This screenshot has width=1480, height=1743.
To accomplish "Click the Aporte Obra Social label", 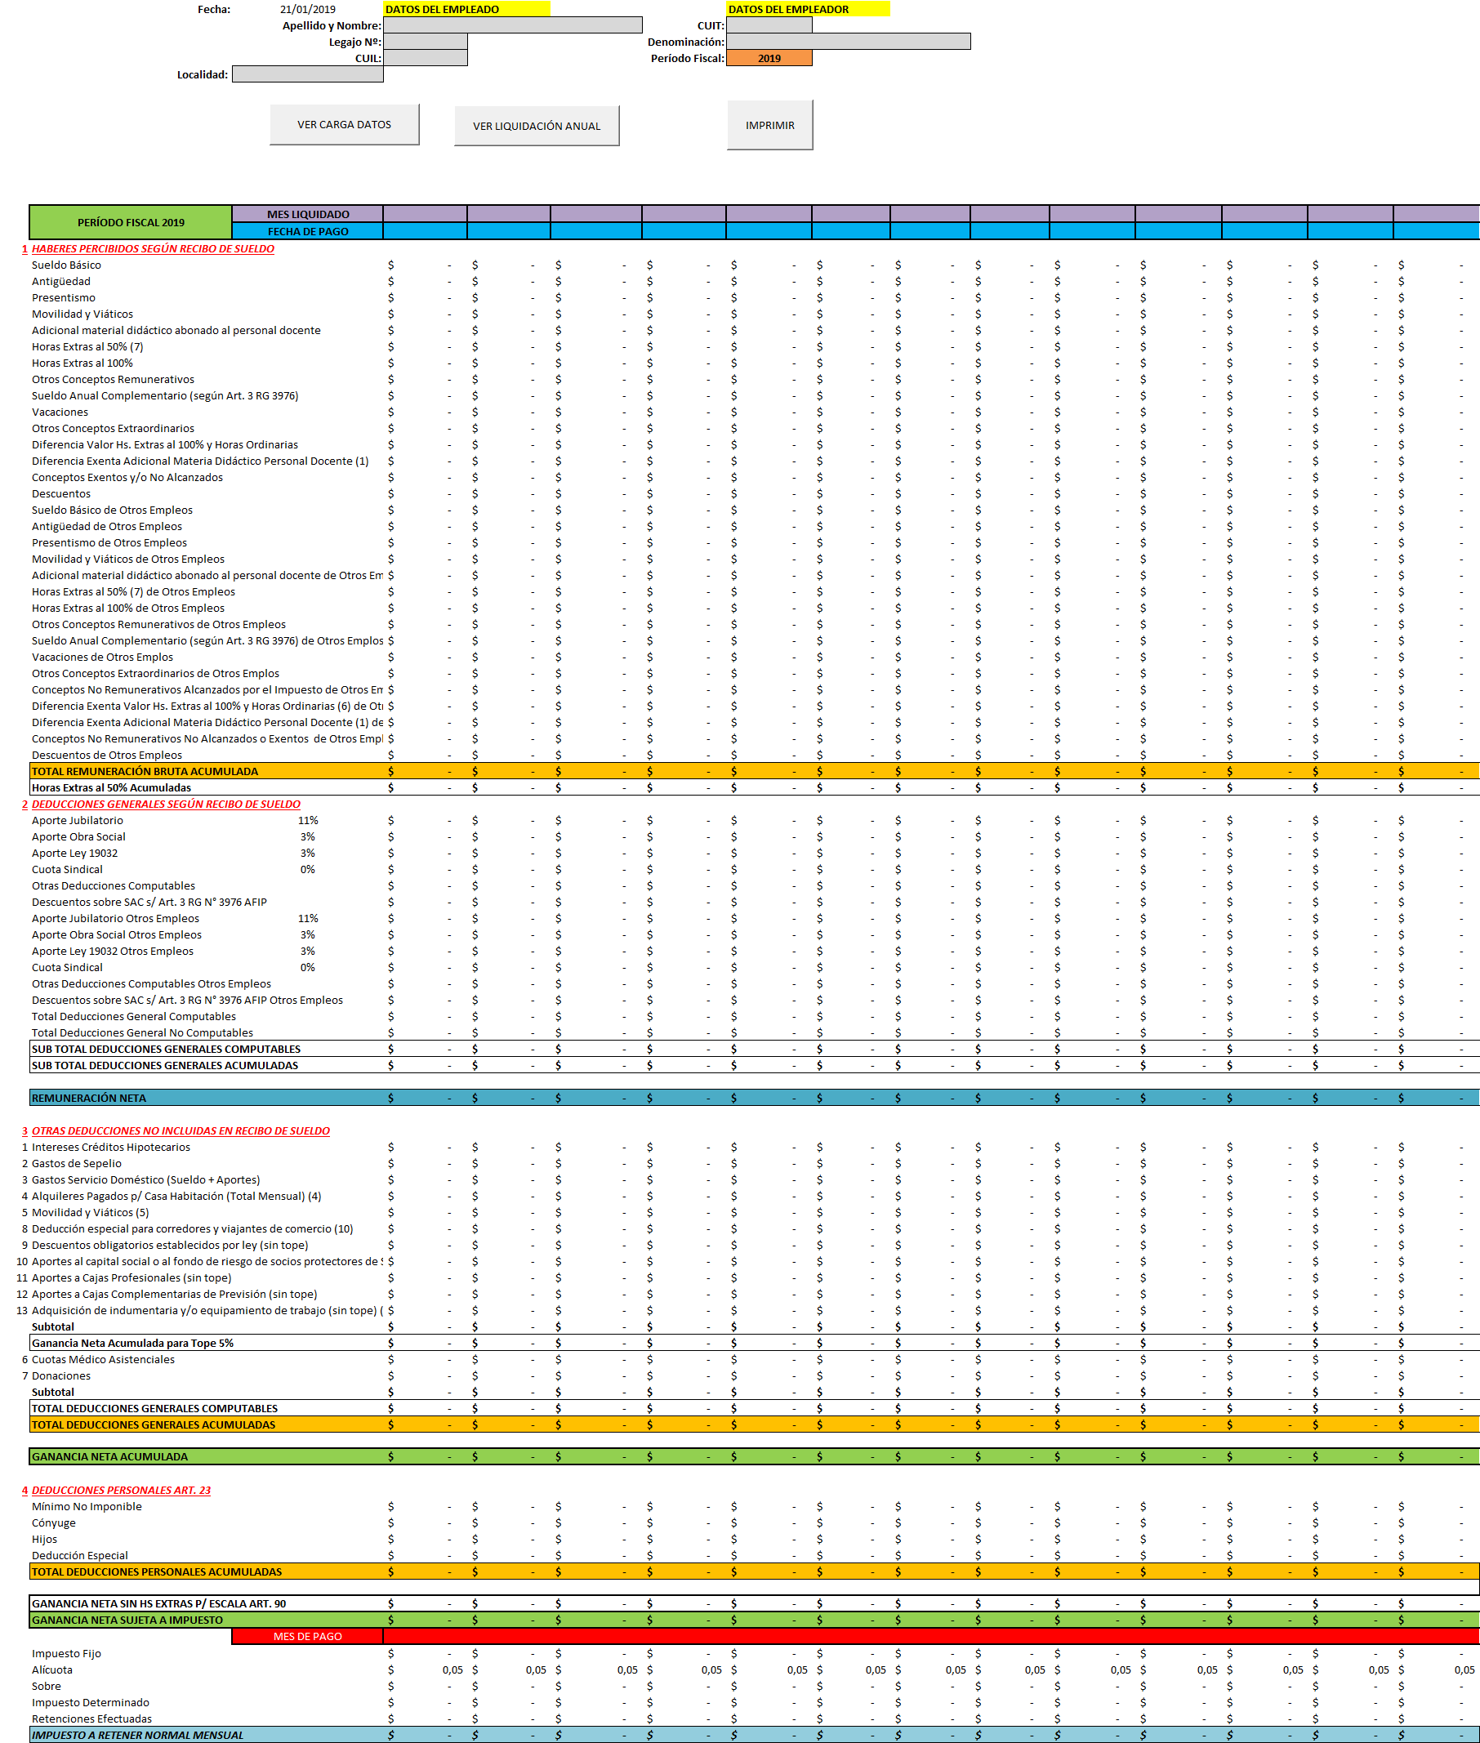I will pos(79,836).
